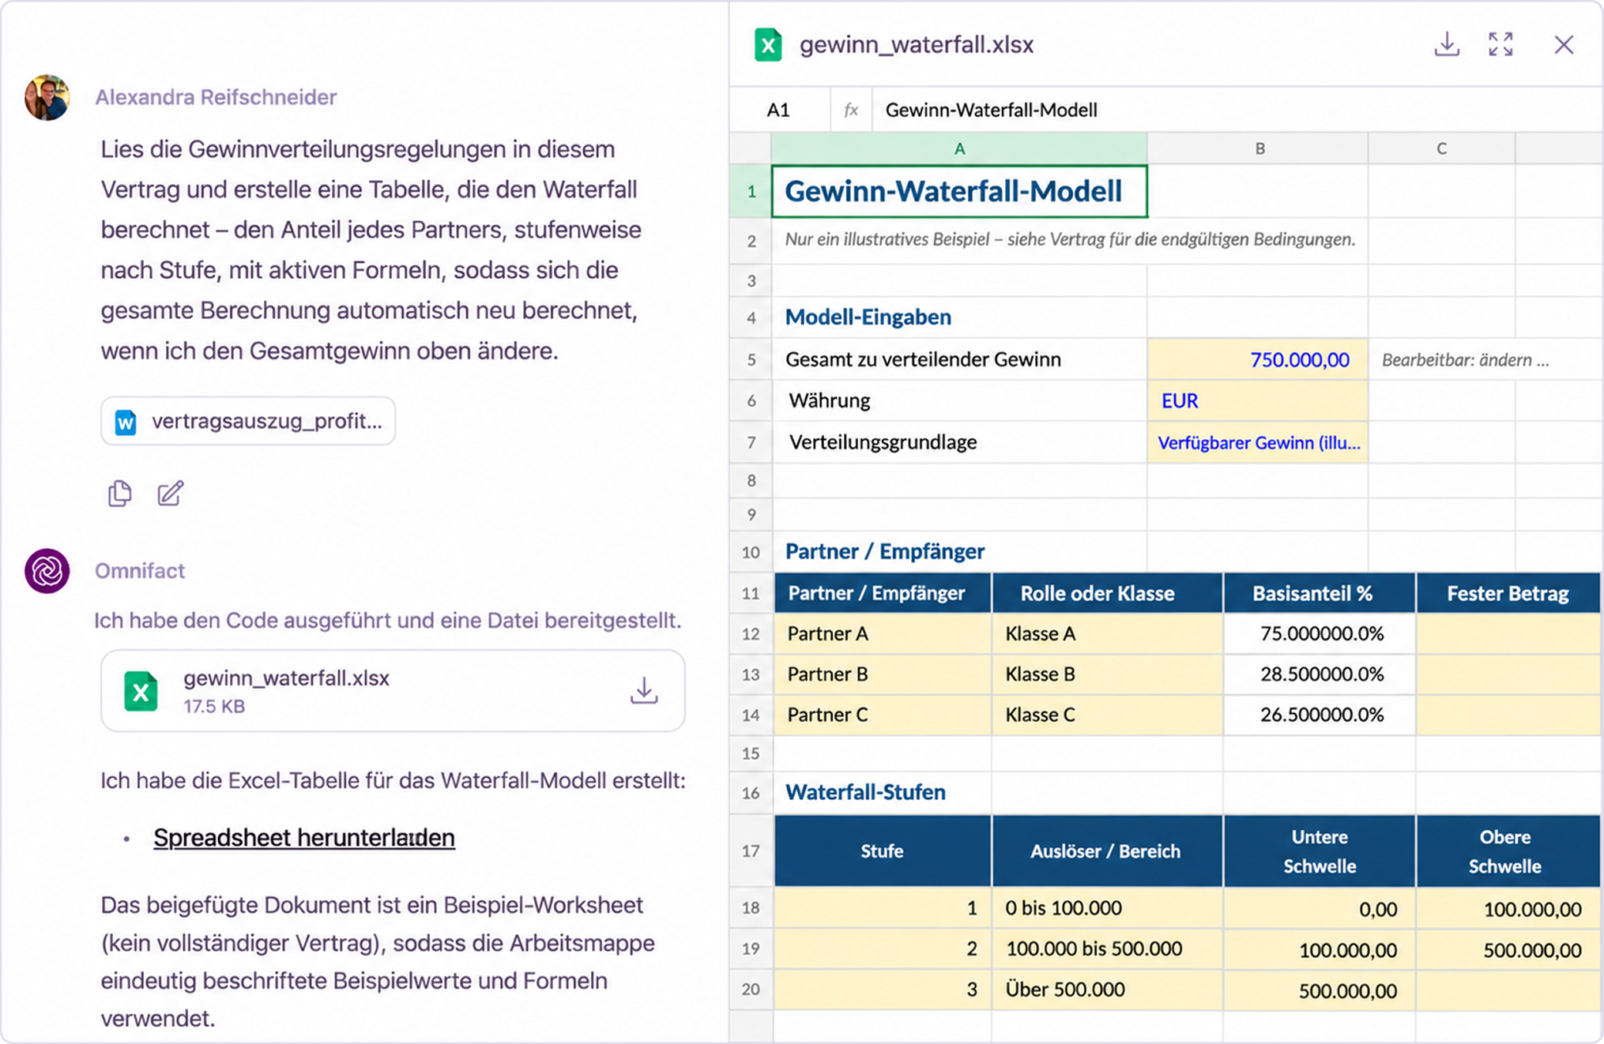The height and width of the screenshot is (1044, 1604).
Task: Click the fx function icon
Action: point(851,110)
